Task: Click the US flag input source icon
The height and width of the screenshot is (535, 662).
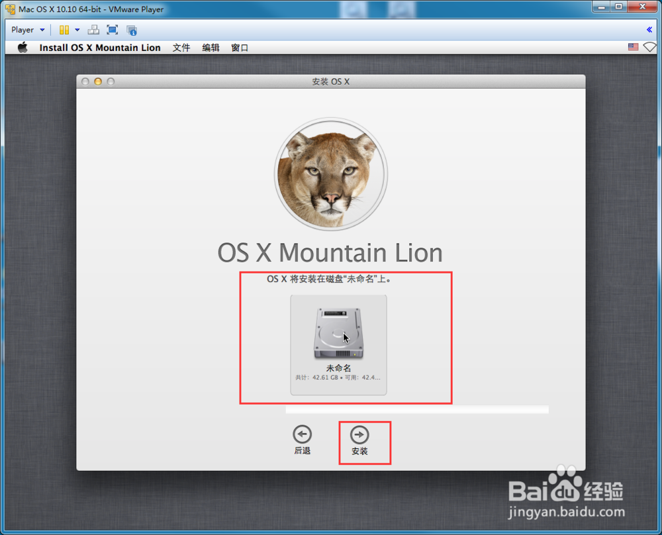Action: click(x=634, y=47)
